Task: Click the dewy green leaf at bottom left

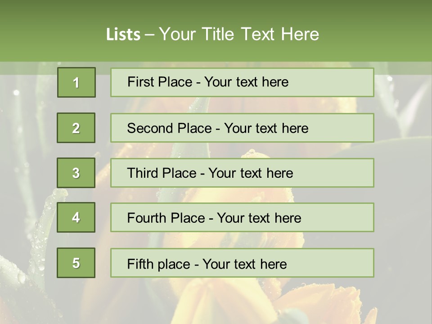Action: pyautogui.click(x=18, y=274)
